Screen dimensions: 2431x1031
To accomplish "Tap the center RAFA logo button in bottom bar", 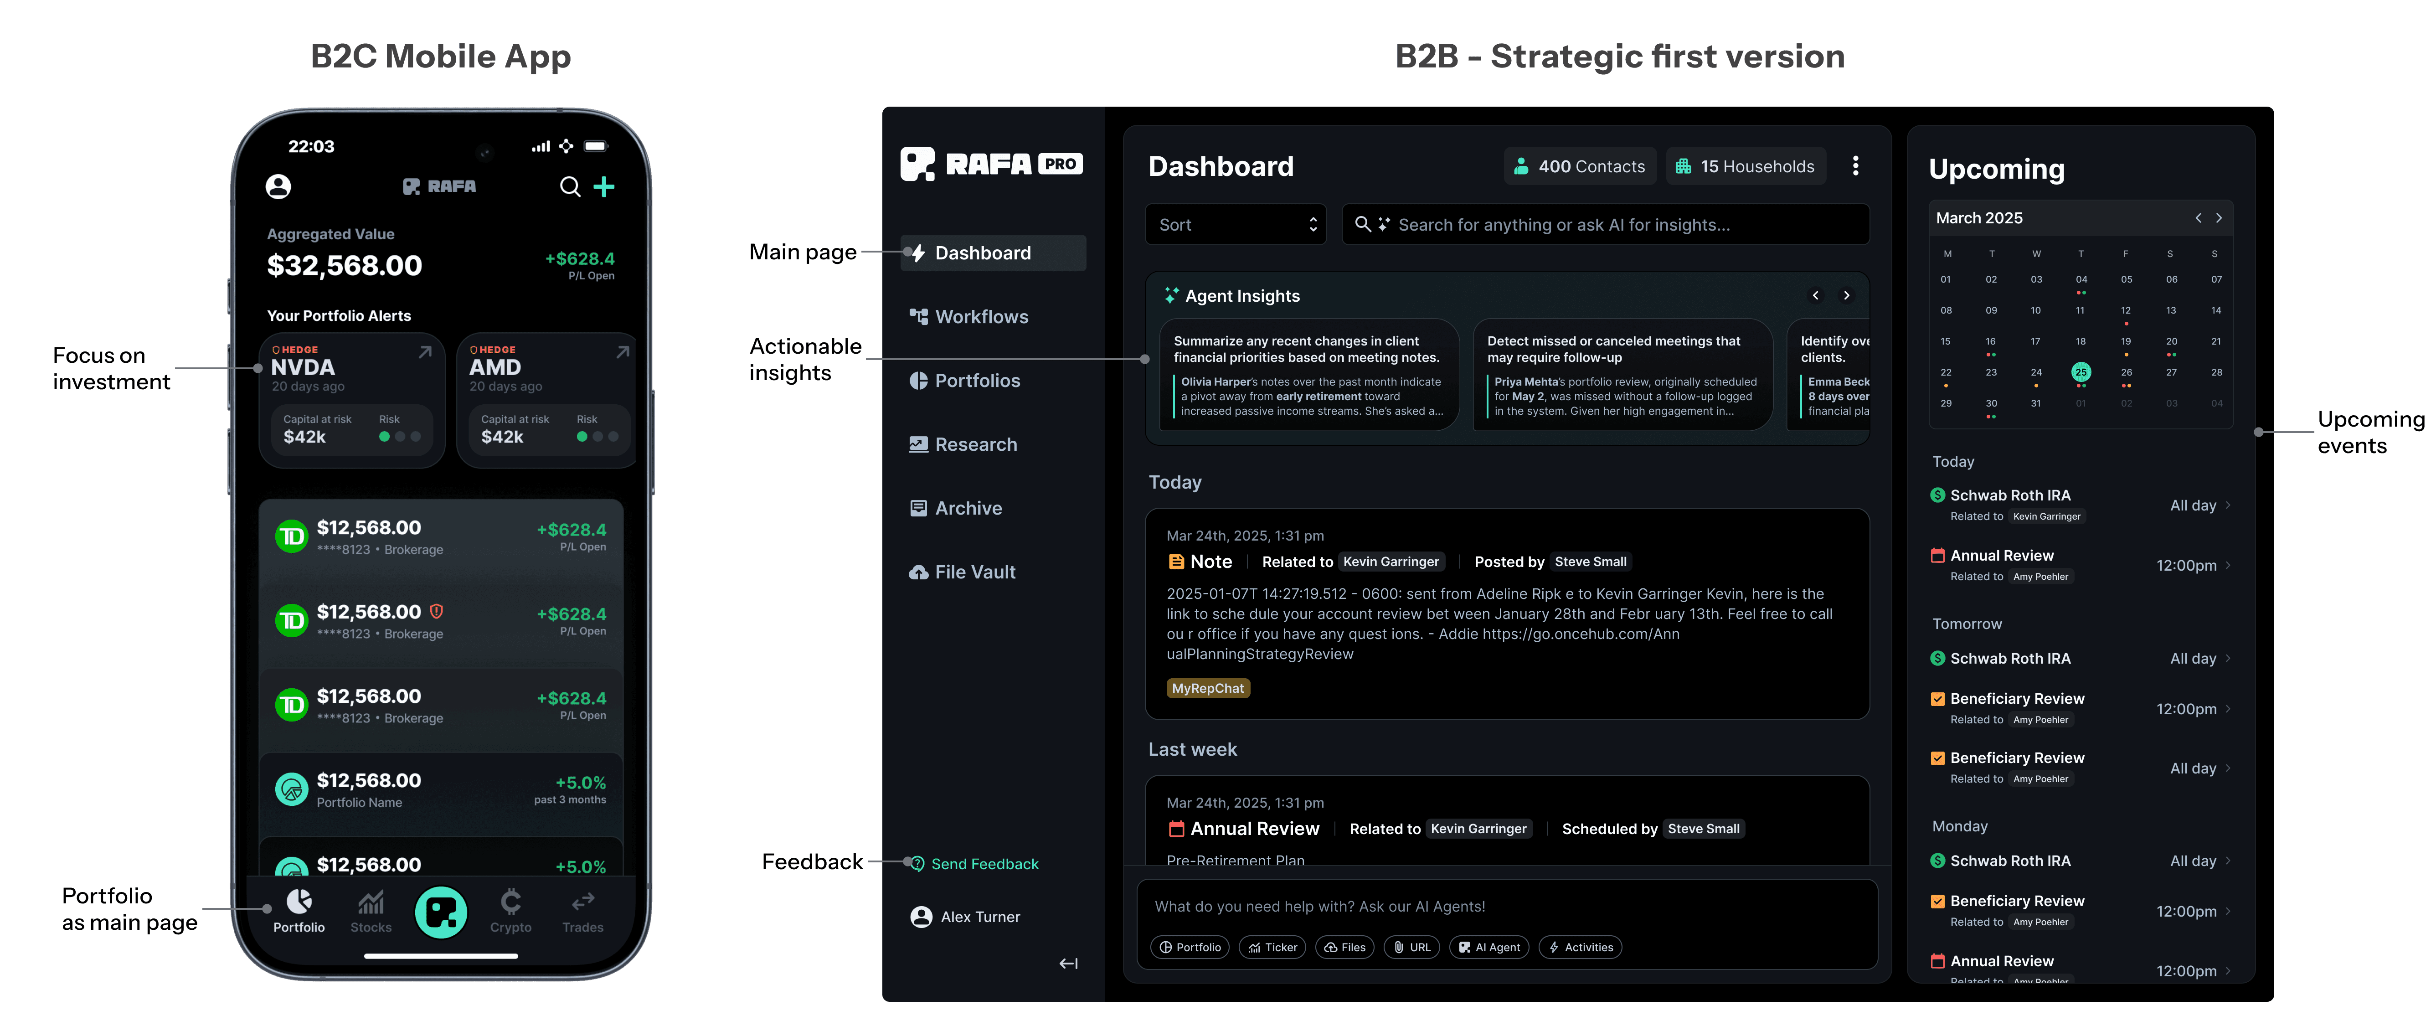I will (x=441, y=911).
